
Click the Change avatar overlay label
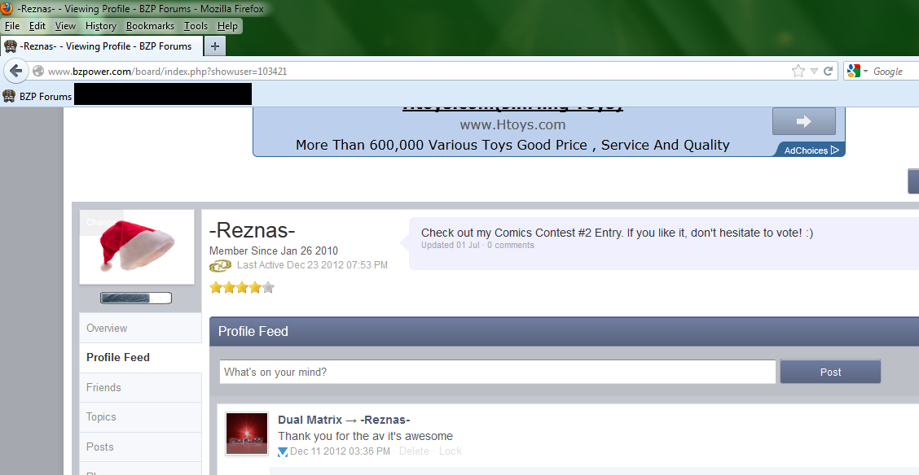100,222
